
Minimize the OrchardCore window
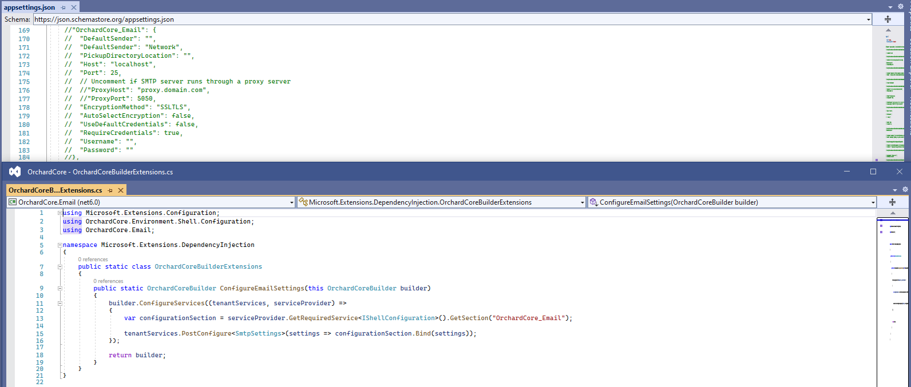[847, 171]
